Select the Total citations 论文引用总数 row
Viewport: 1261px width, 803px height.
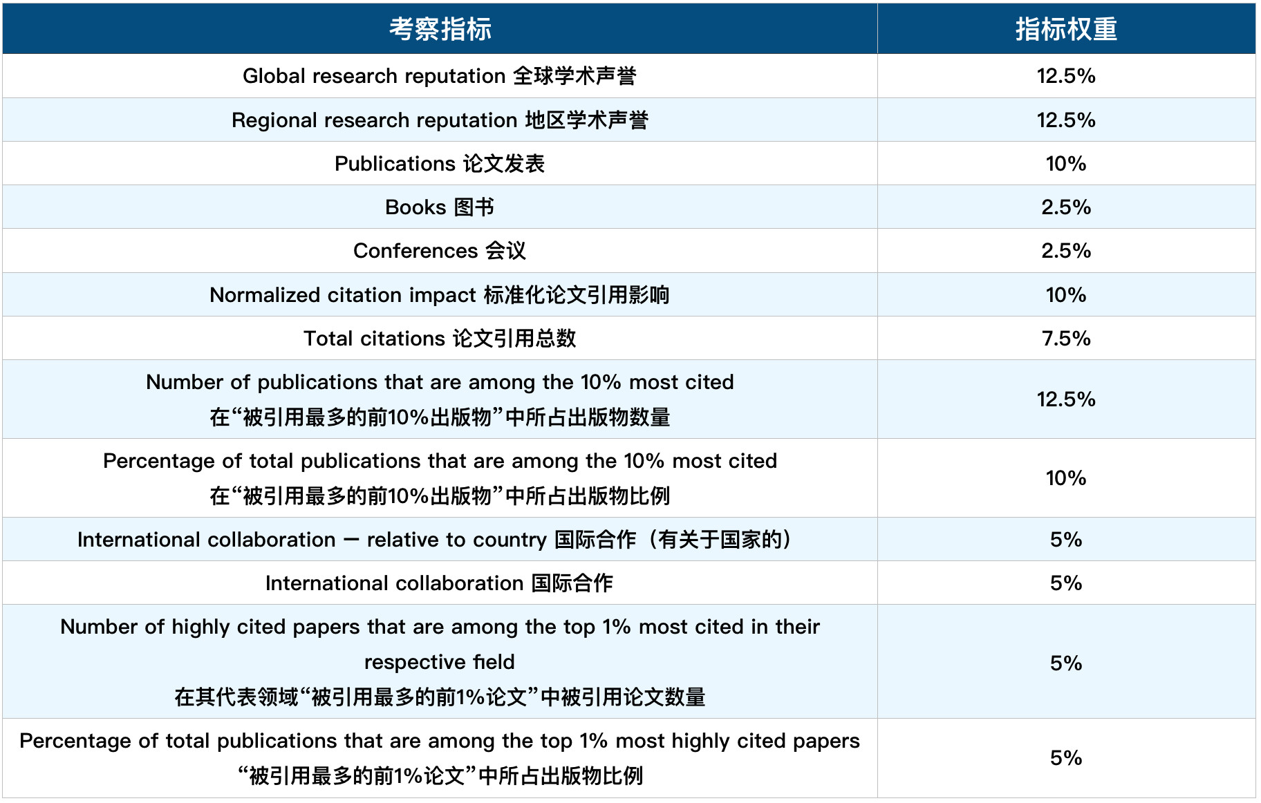(440, 338)
